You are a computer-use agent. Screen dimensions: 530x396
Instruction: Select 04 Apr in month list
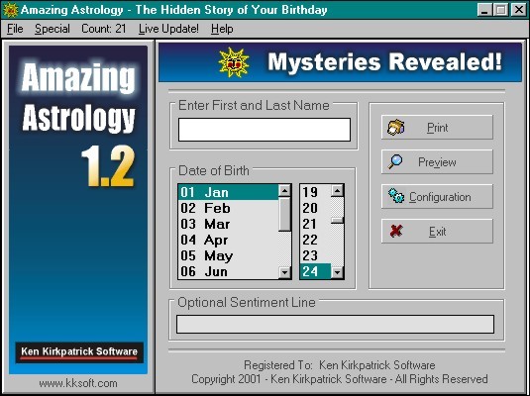228,240
